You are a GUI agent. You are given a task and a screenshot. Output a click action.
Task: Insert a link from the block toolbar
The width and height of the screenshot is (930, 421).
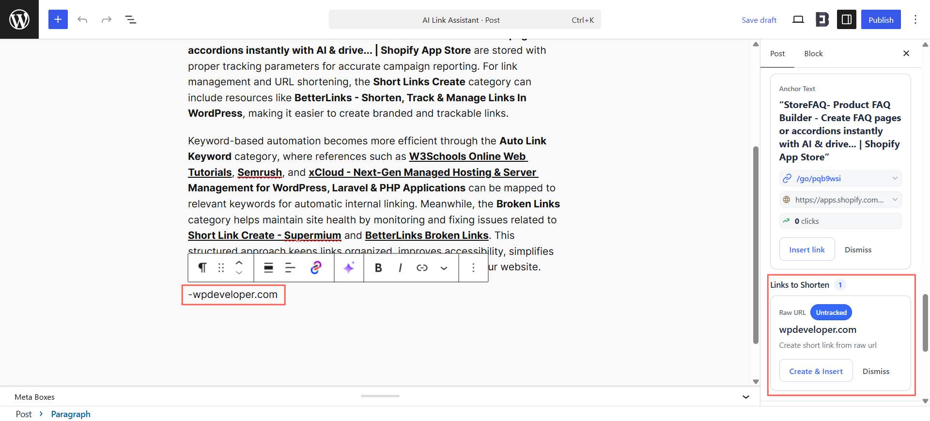tap(422, 267)
